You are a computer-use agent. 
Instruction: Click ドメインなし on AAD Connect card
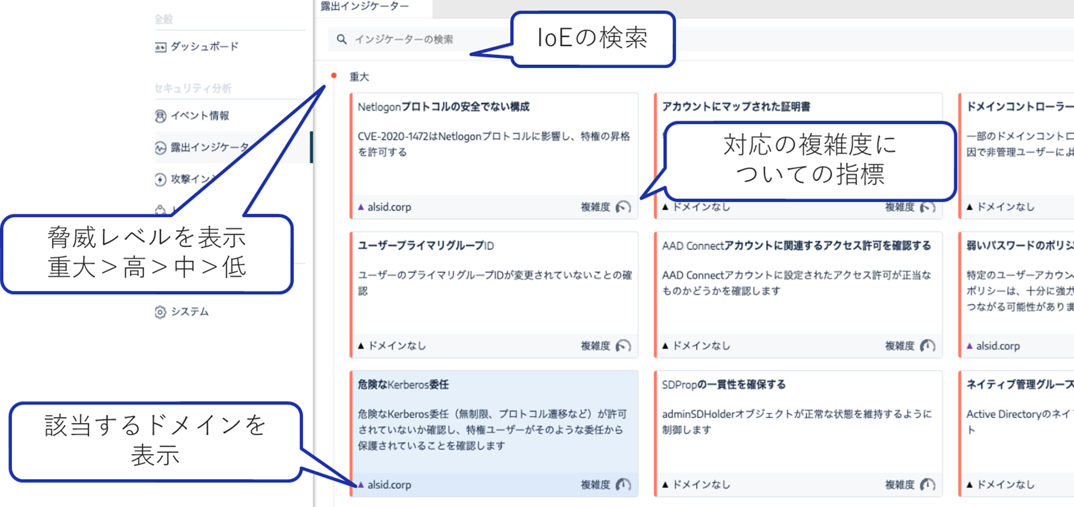701,346
